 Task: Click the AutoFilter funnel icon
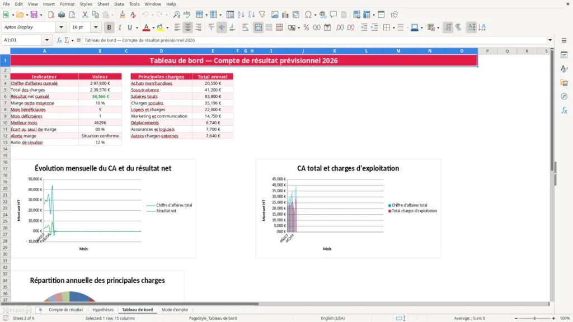click(x=262, y=15)
